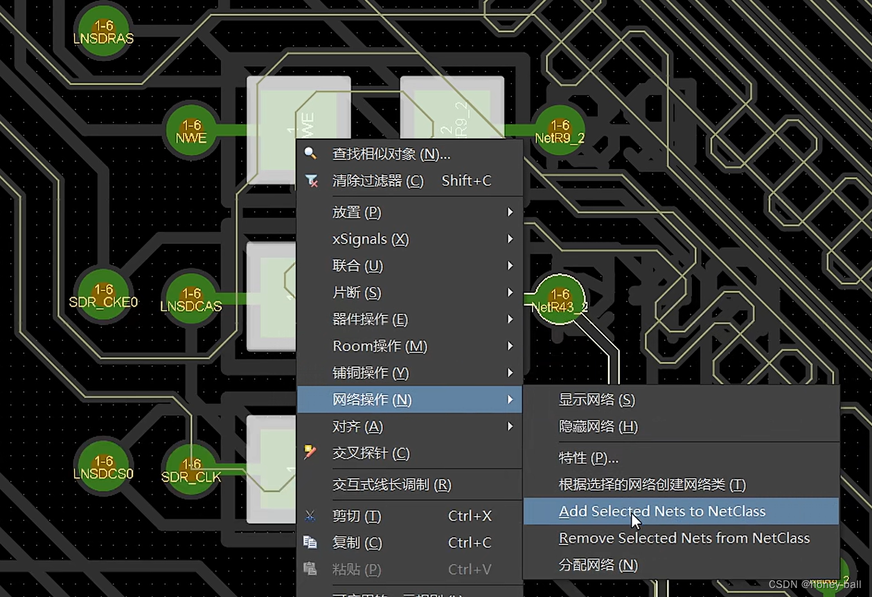Select Add Selected Nets to NetClass
Image resolution: width=872 pixels, height=597 pixels.
661,511
